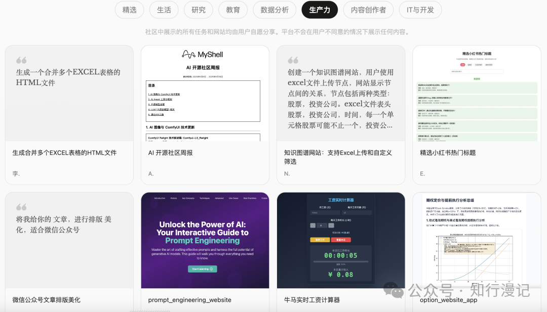This screenshot has width=547, height=312.
Task: Open the 工资实时计算器 preview thumbnail
Action: click(341, 240)
